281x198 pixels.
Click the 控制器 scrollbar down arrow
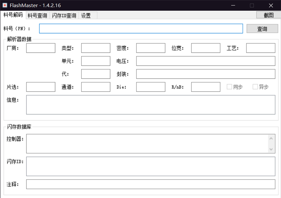tap(271, 149)
